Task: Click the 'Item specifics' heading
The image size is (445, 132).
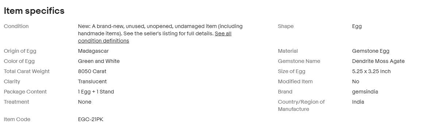Action: [x=34, y=11]
